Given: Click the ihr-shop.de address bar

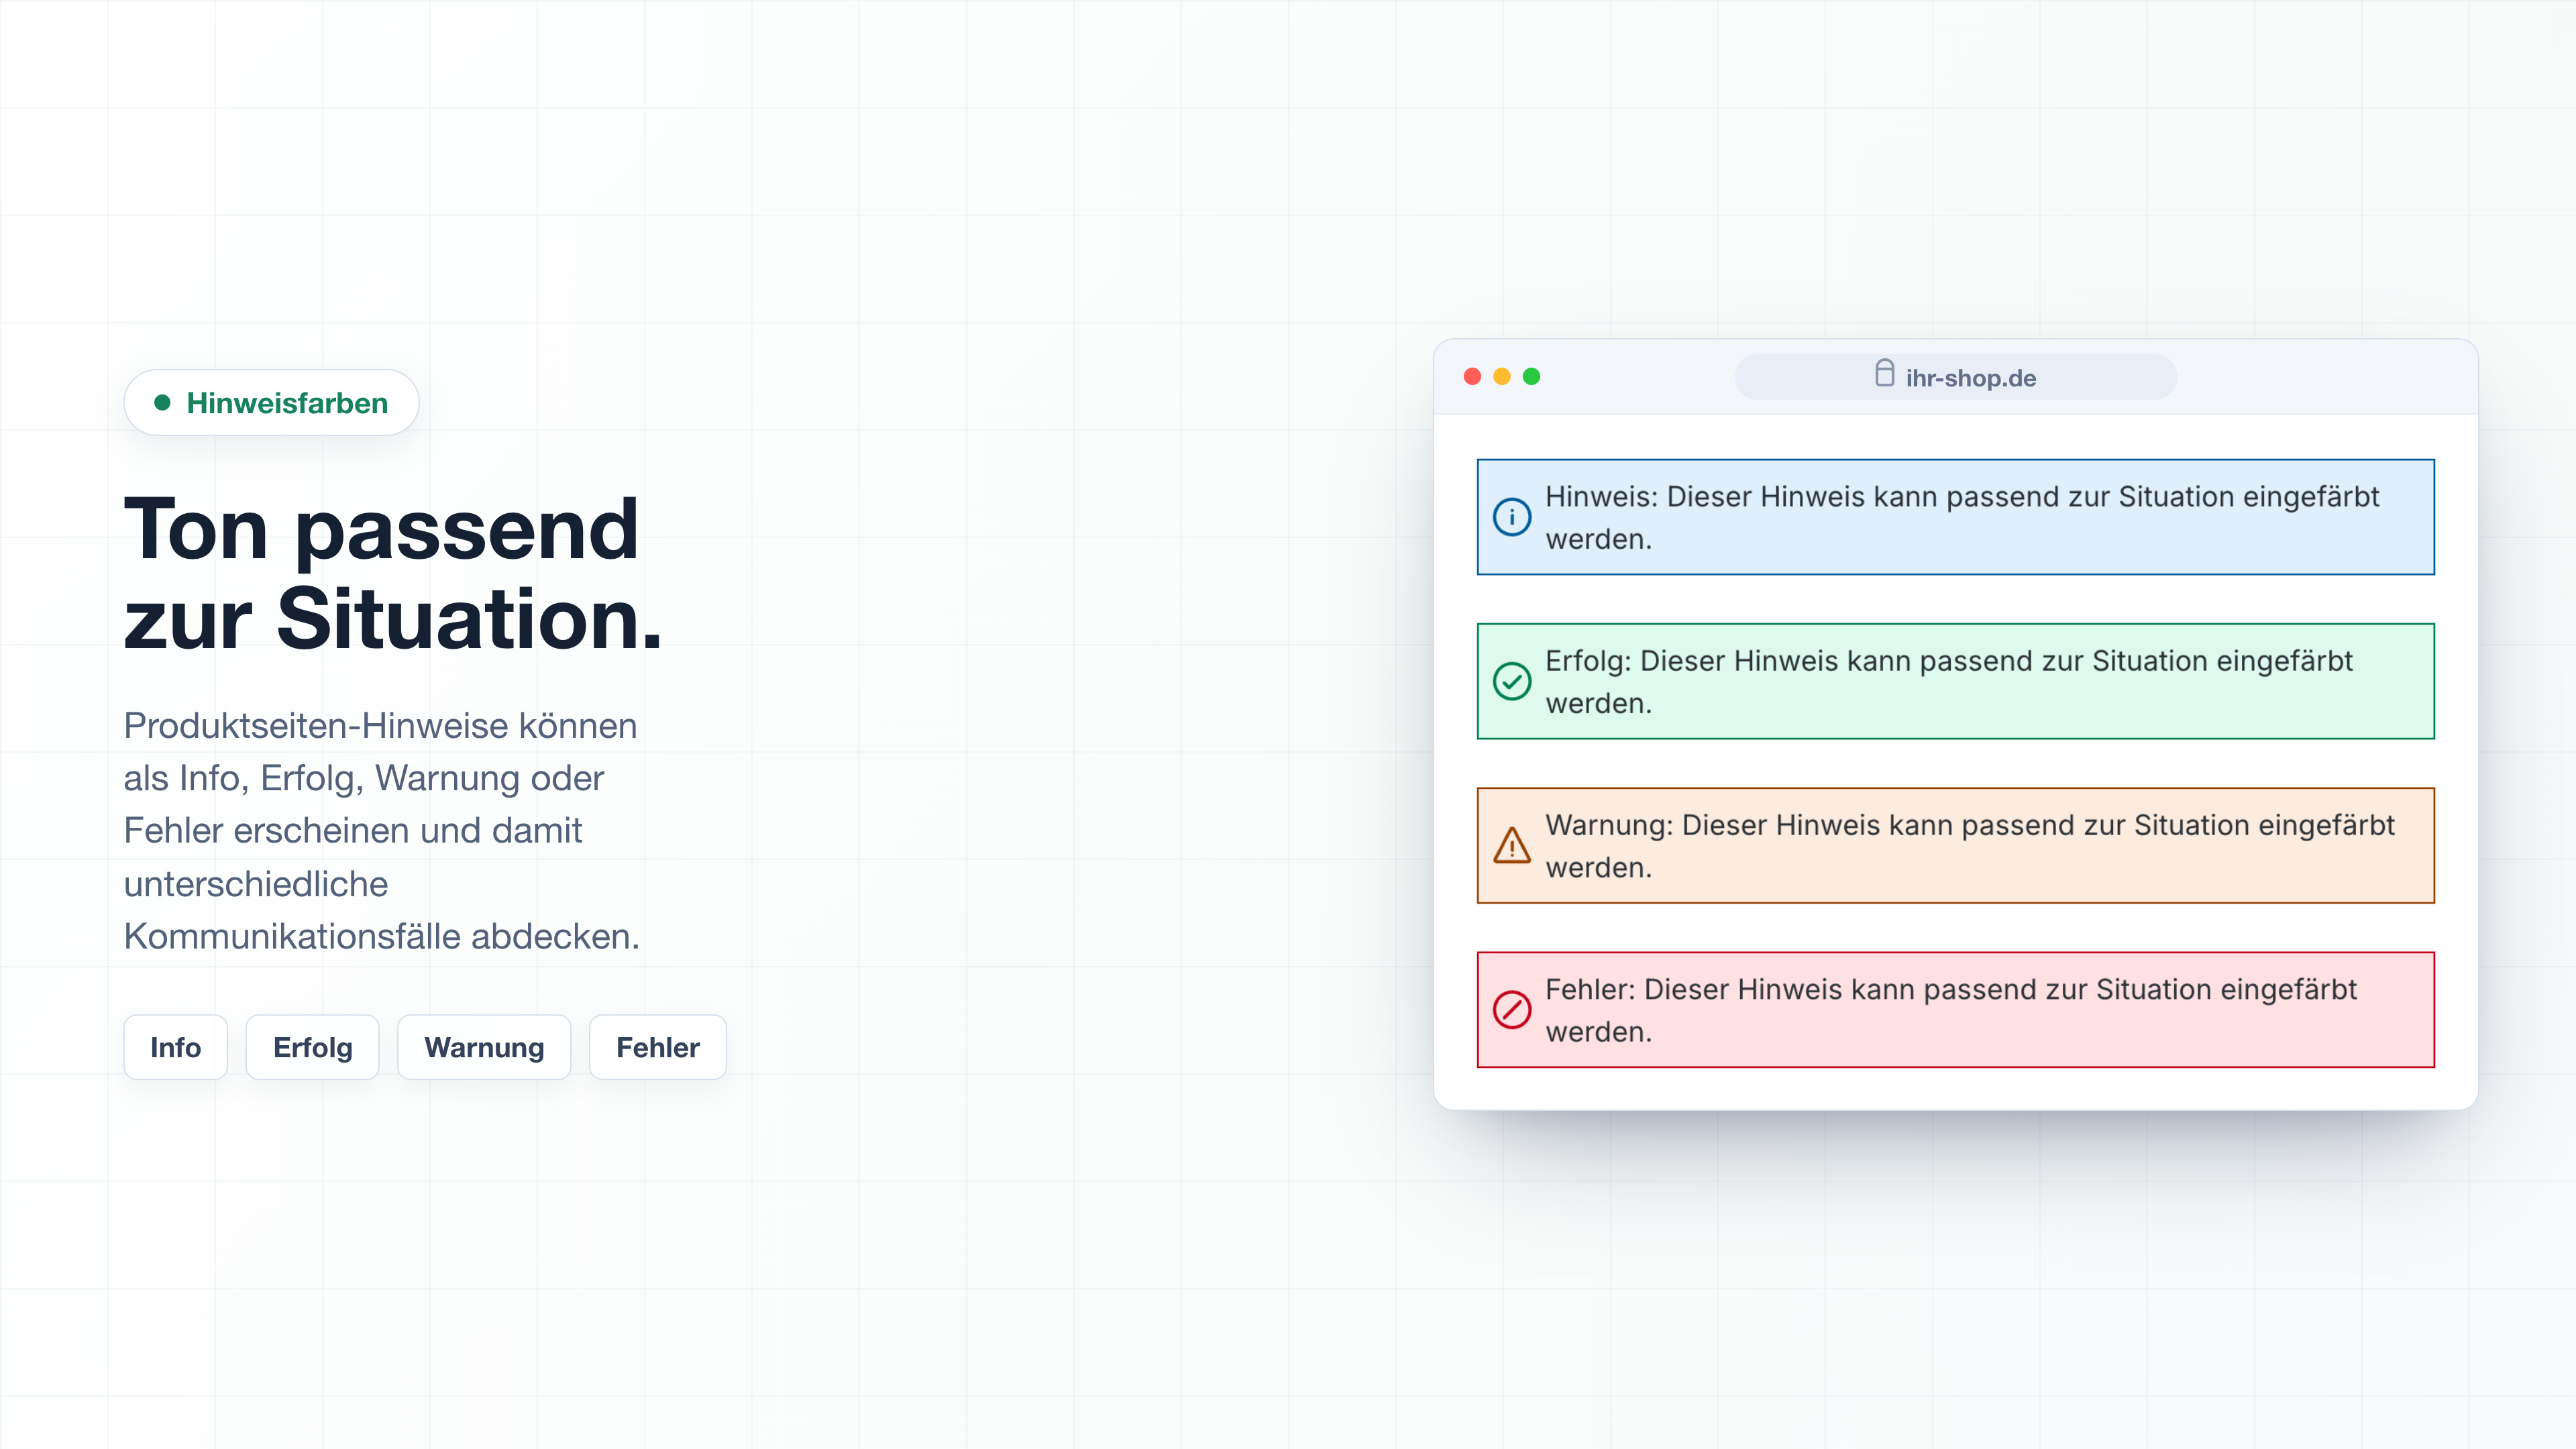Looking at the screenshot, I should click(x=1955, y=377).
